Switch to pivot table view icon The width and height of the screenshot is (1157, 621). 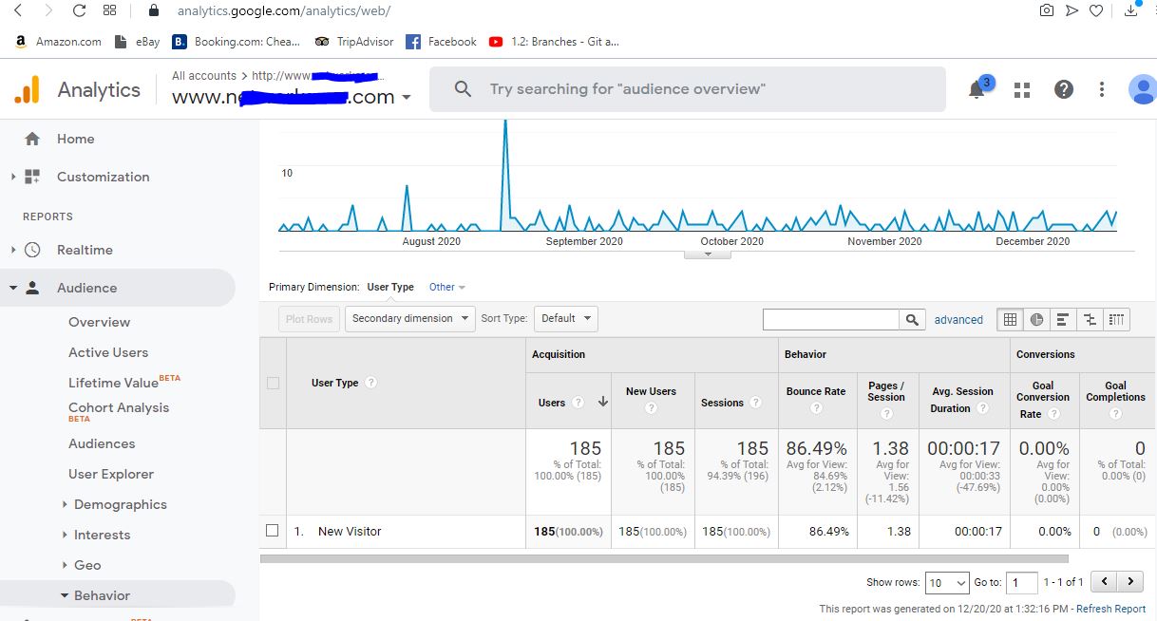(x=1116, y=320)
